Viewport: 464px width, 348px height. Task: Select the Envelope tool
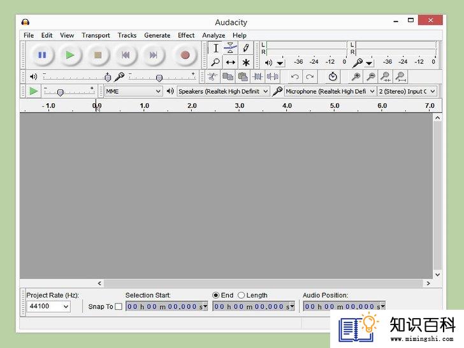(x=231, y=48)
